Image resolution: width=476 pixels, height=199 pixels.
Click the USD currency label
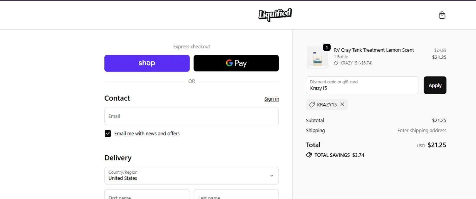coord(421,146)
